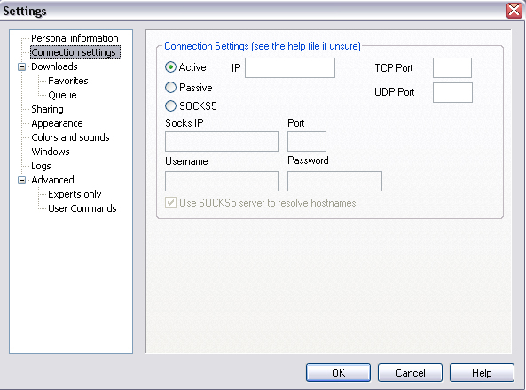The width and height of the screenshot is (526, 390).
Task: Collapse the Advanced tree node
Action: point(22,181)
